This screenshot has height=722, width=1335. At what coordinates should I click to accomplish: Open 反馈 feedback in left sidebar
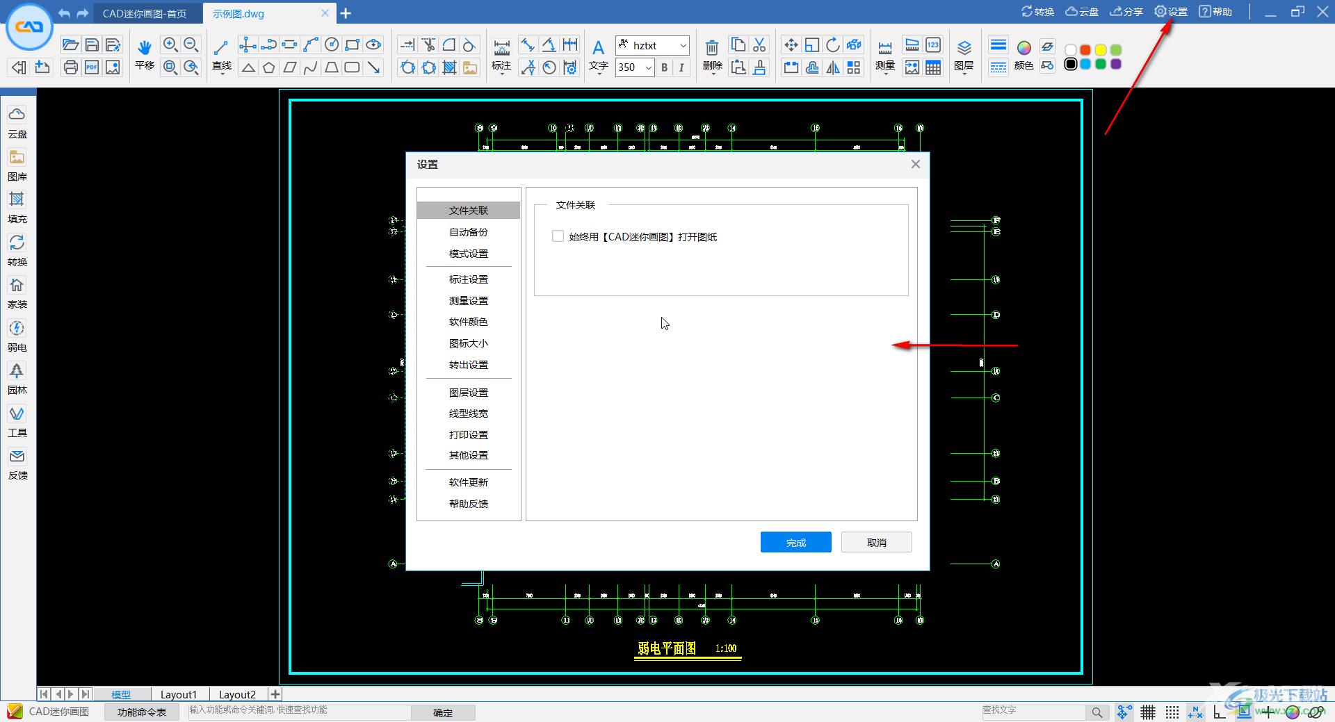17,463
